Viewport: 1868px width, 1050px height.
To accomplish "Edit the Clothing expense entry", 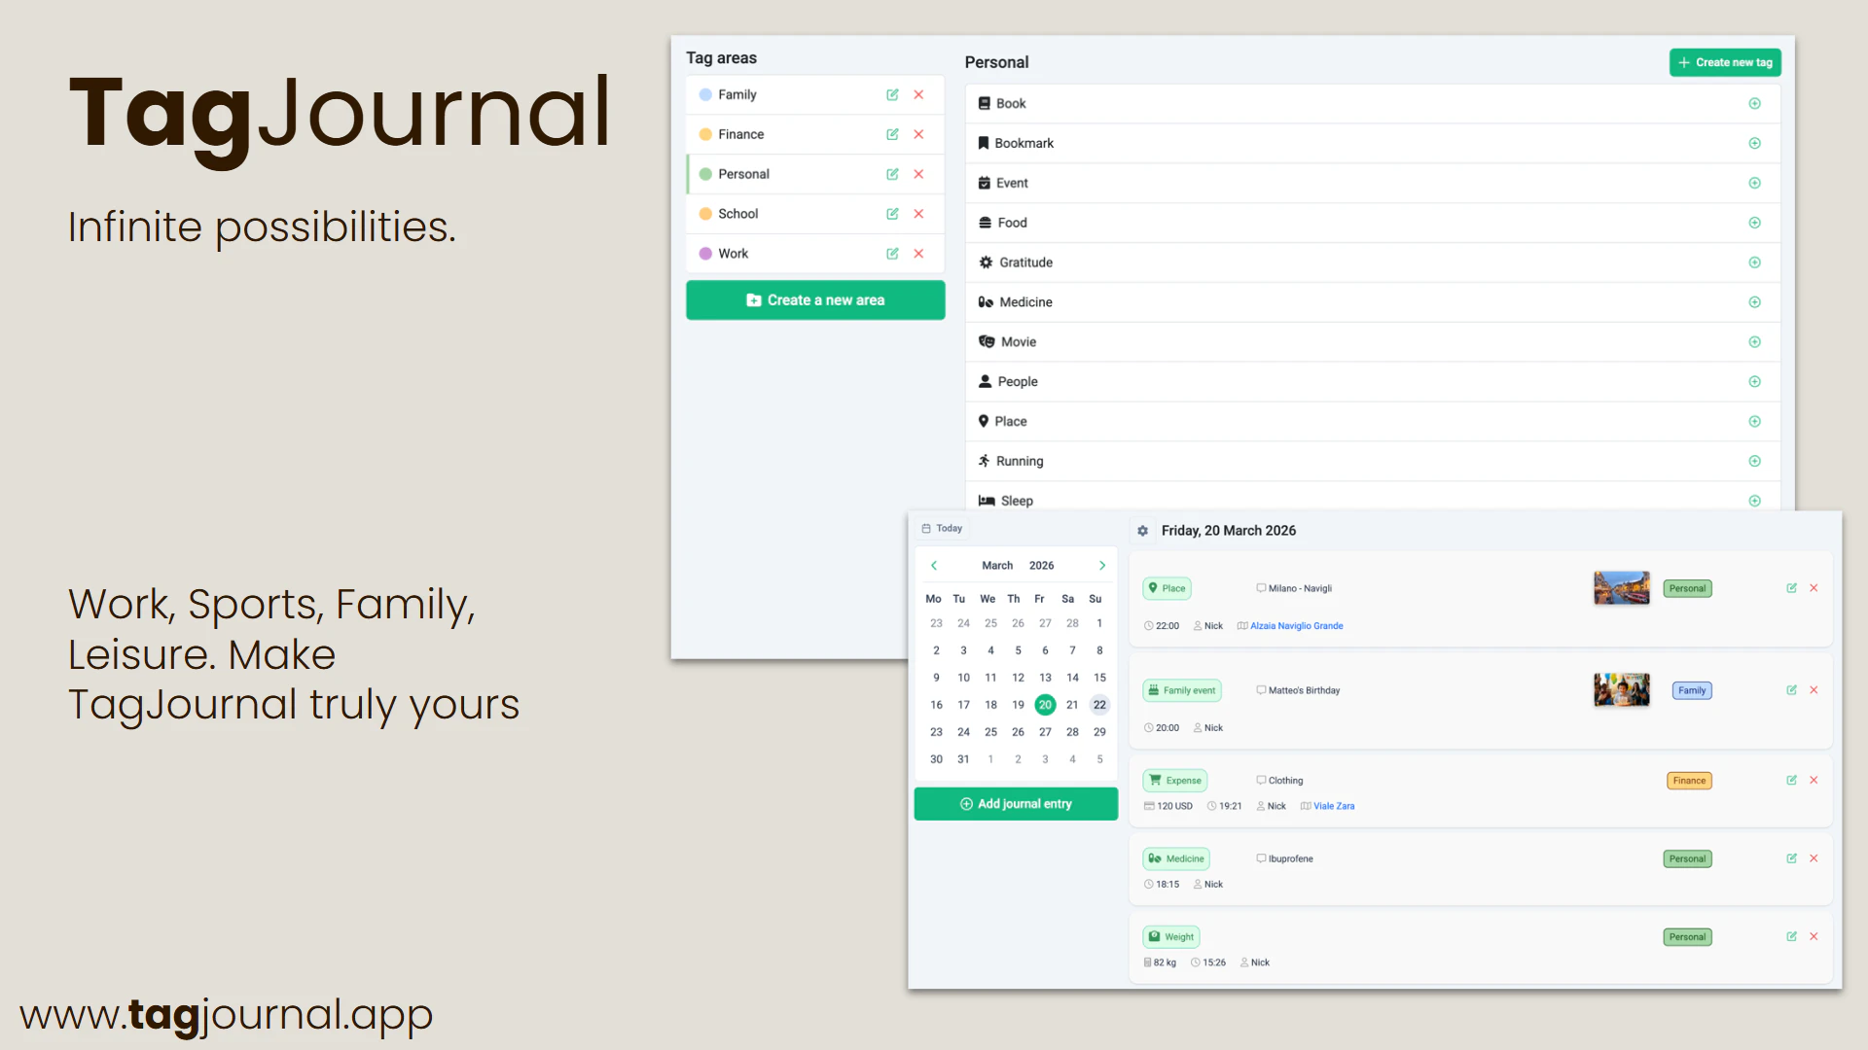I will [1791, 781].
